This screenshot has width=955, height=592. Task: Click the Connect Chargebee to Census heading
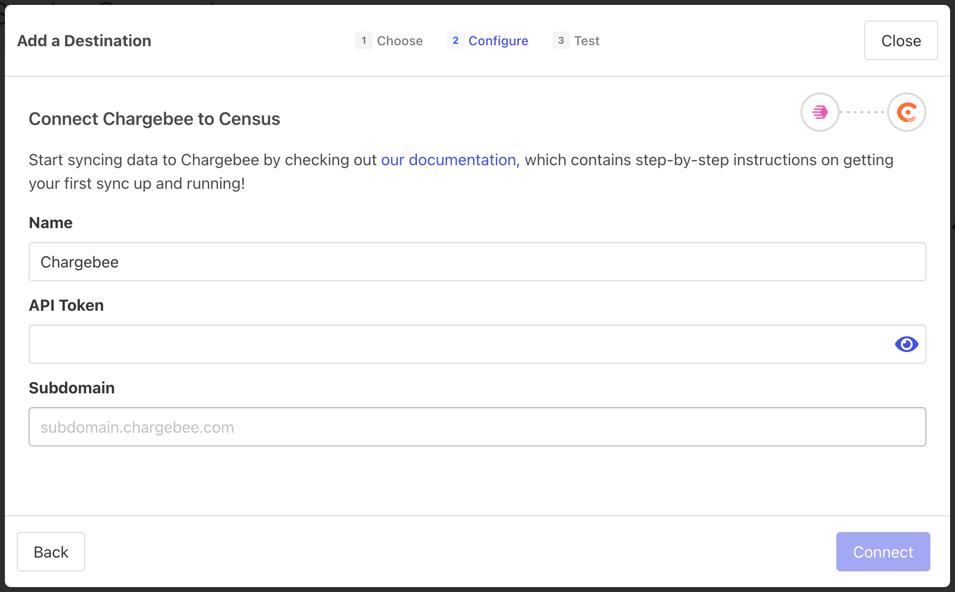[x=154, y=119]
